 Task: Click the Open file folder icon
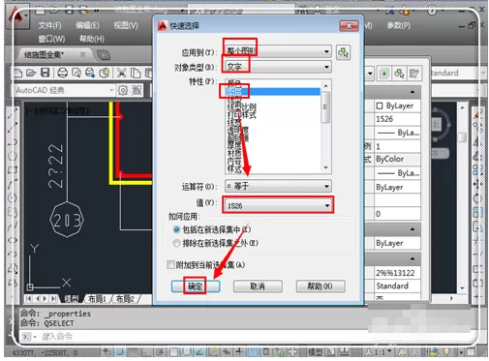point(31,74)
